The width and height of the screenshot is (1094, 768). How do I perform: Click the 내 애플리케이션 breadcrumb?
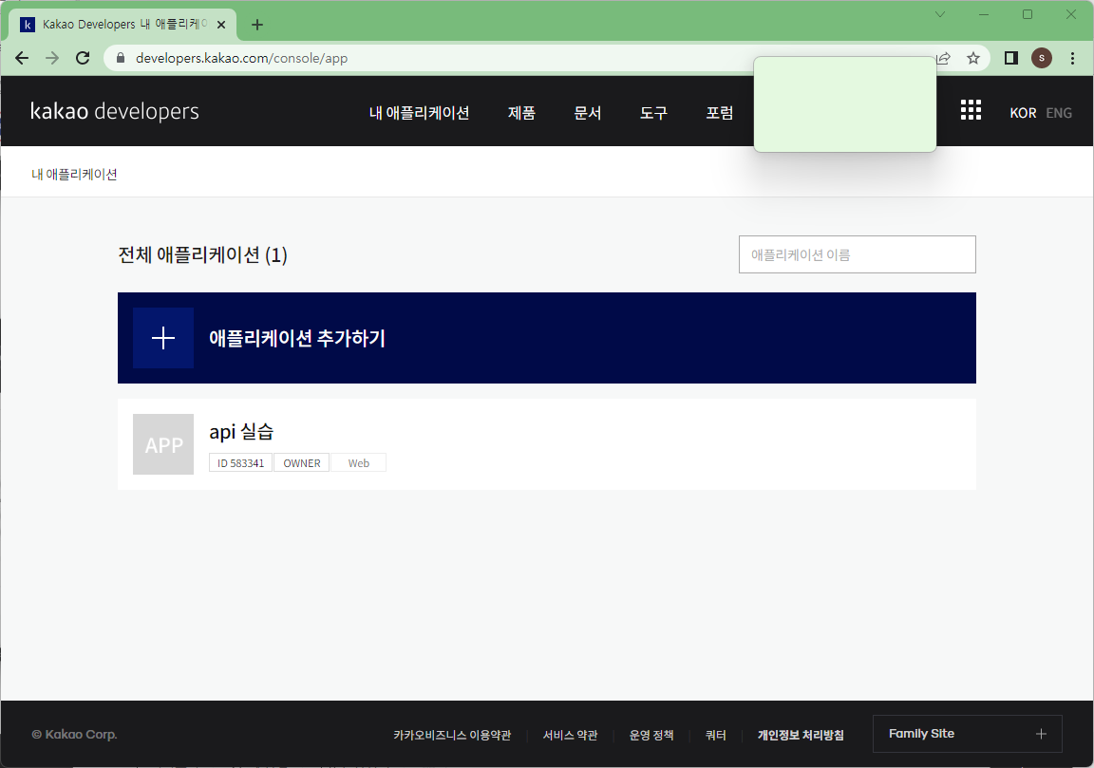(74, 175)
